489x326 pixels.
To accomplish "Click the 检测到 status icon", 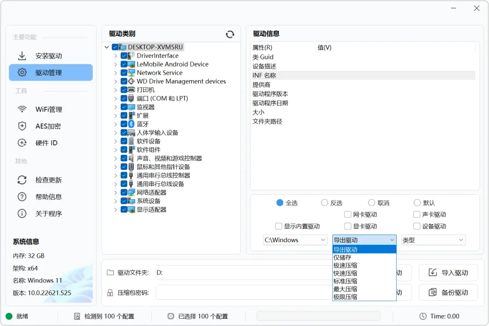I will 77,316.
